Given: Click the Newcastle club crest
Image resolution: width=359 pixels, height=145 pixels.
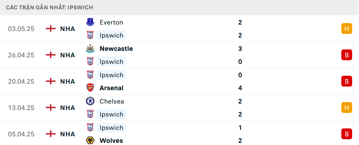Looking at the screenshot, I should 90,48.
